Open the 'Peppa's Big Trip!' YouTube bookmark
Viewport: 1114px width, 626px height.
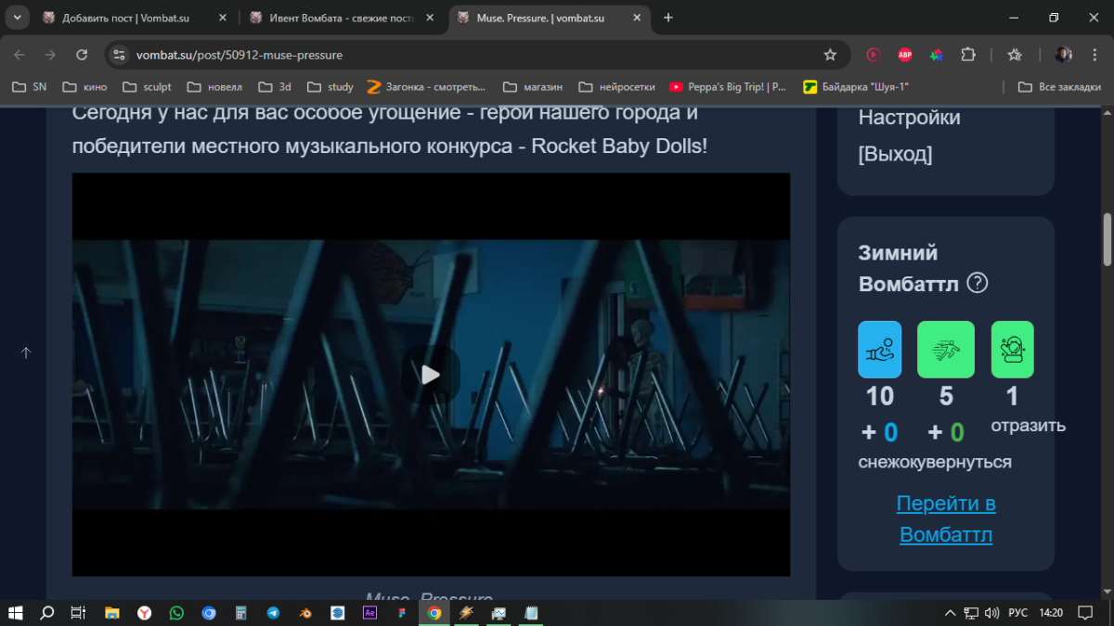729,87
